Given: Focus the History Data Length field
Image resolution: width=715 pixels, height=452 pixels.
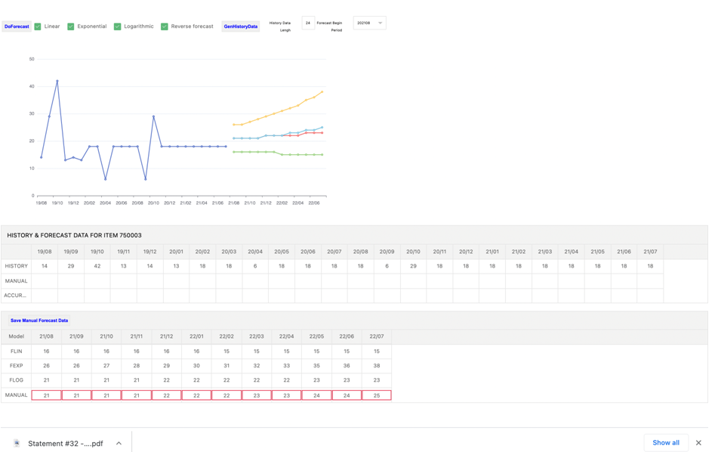Looking at the screenshot, I should (x=308, y=23).
